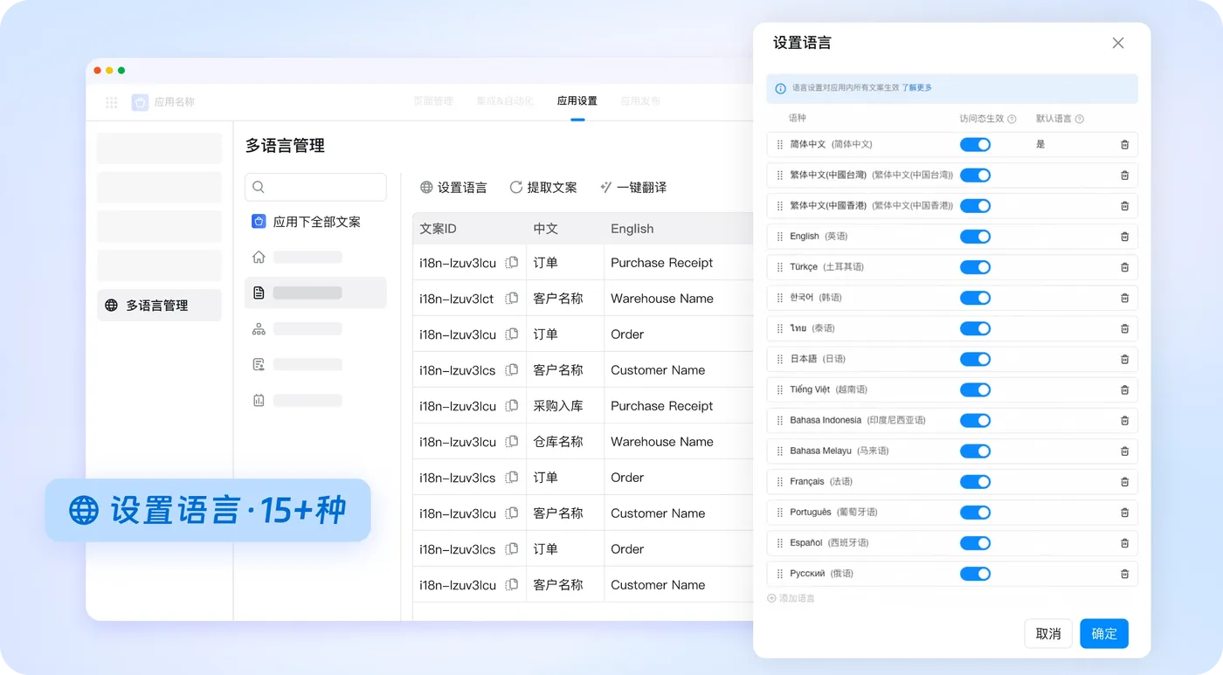This screenshot has width=1223, height=675.
Task: Remove the 日本語 language entry
Action: point(1124,359)
